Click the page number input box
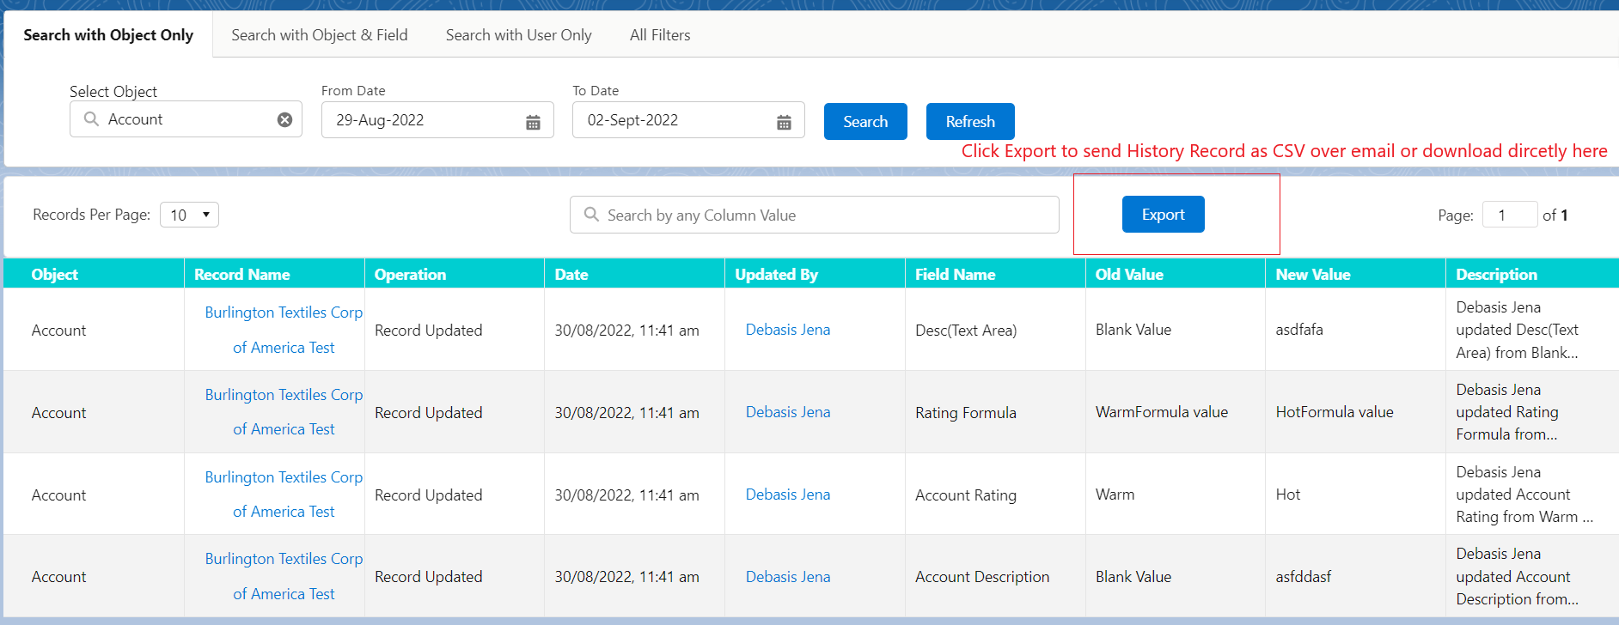Screen dimensions: 1619x625 tap(1509, 215)
